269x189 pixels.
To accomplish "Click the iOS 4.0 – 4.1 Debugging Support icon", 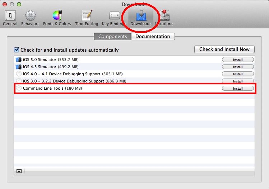I will [19, 74].
